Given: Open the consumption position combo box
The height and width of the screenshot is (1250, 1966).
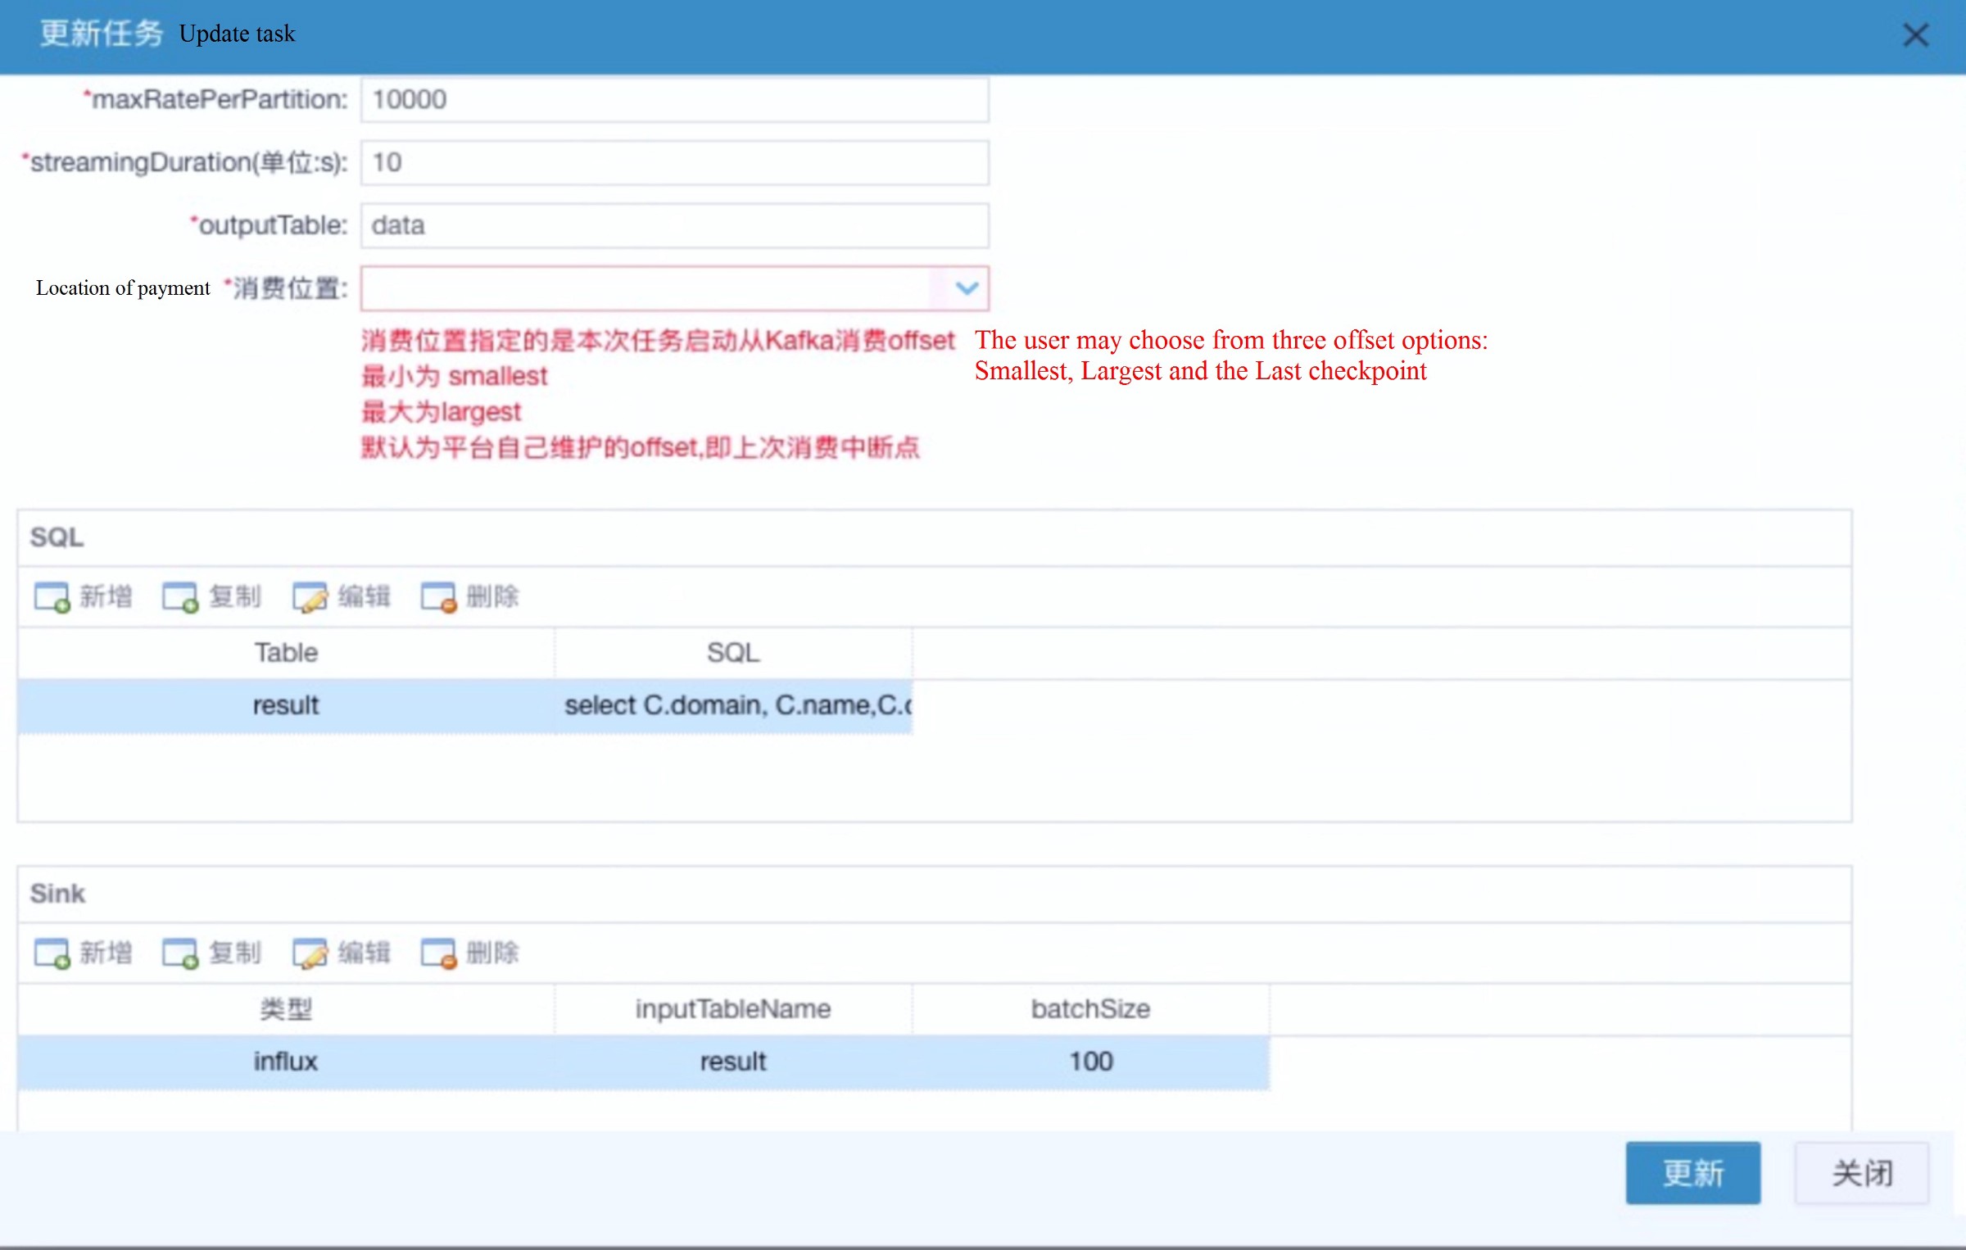Looking at the screenshot, I should click(x=646, y=288).
